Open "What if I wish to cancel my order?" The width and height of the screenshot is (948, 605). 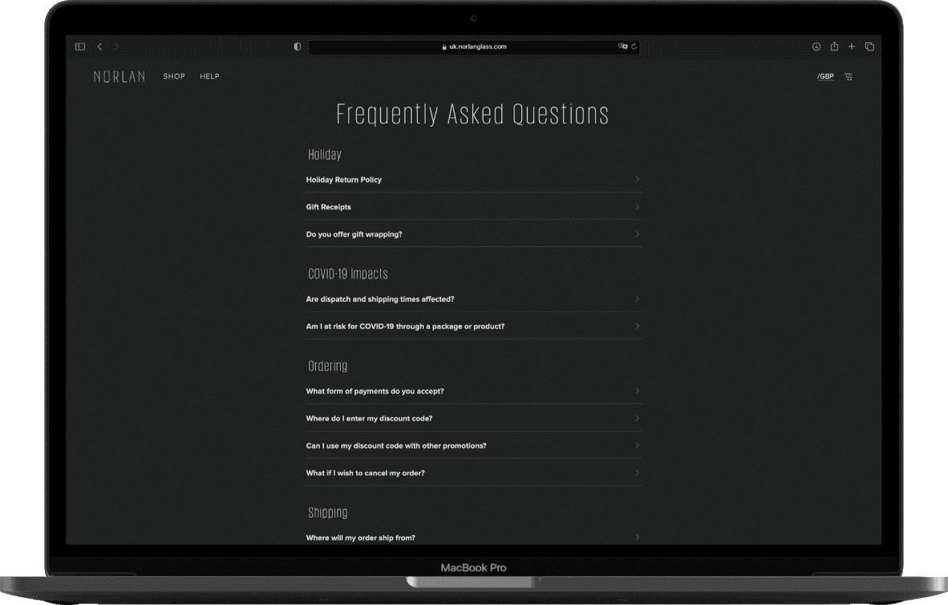[473, 473]
